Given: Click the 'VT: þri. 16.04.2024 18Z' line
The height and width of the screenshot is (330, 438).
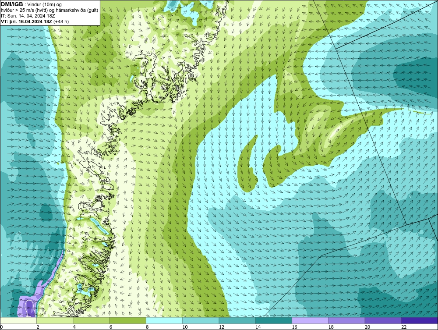Looking at the screenshot, I should click(x=27, y=21).
